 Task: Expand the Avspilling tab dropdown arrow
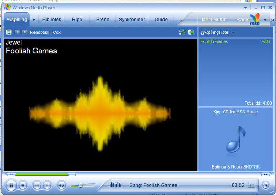pyautogui.click(x=34, y=20)
